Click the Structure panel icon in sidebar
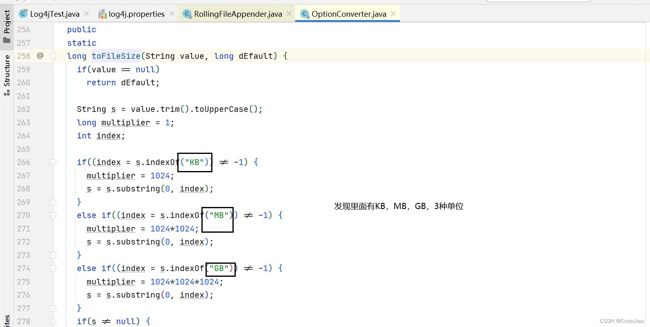The image size is (650, 327). coord(7,93)
